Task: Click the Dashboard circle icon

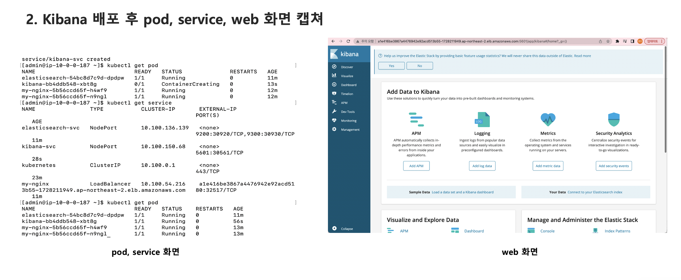Action: click(x=334, y=85)
